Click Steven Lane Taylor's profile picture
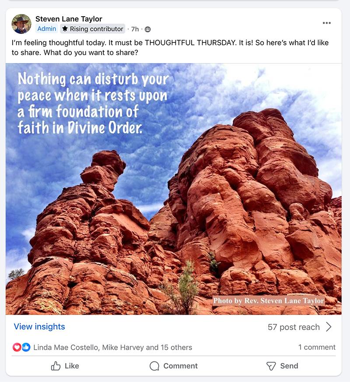 click(x=21, y=24)
